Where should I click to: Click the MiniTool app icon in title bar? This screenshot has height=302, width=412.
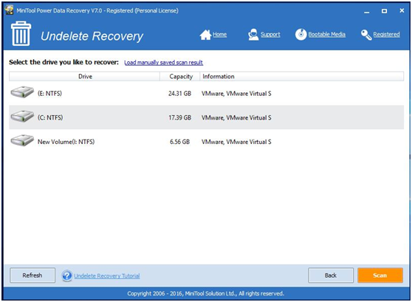pyautogui.click(x=9, y=10)
